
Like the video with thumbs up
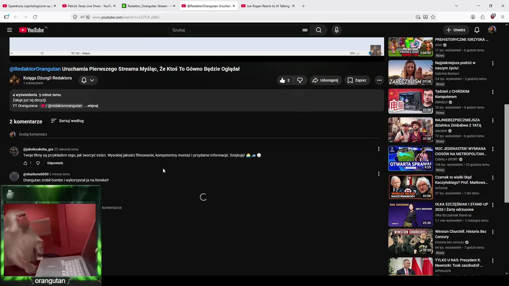tap(285, 80)
